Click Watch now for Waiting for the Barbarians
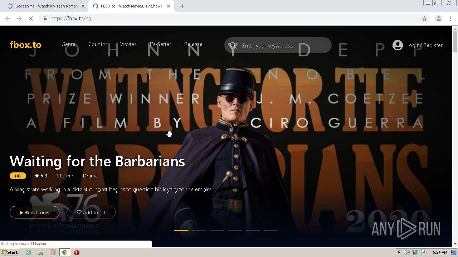This screenshot has height=257, width=458. [x=34, y=212]
